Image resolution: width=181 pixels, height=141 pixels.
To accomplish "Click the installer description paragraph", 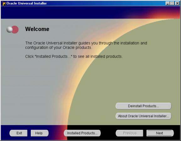I will pyautogui.click(x=86, y=45).
